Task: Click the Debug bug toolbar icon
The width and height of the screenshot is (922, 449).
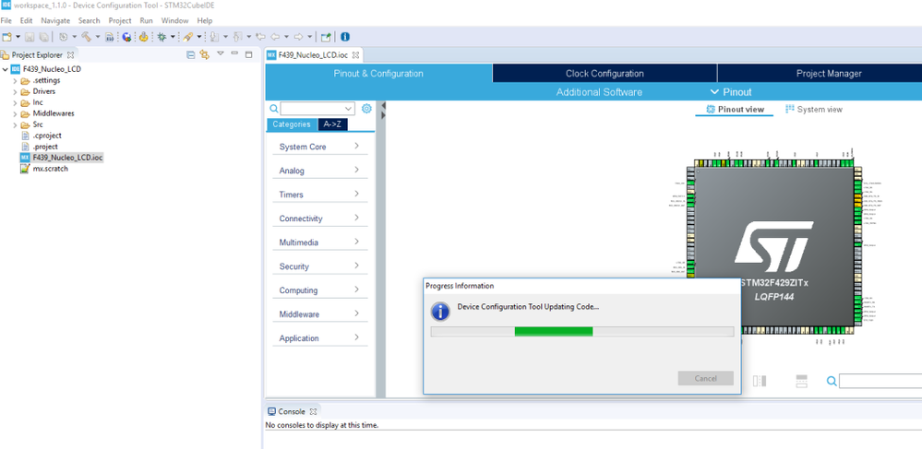Action: point(162,37)
